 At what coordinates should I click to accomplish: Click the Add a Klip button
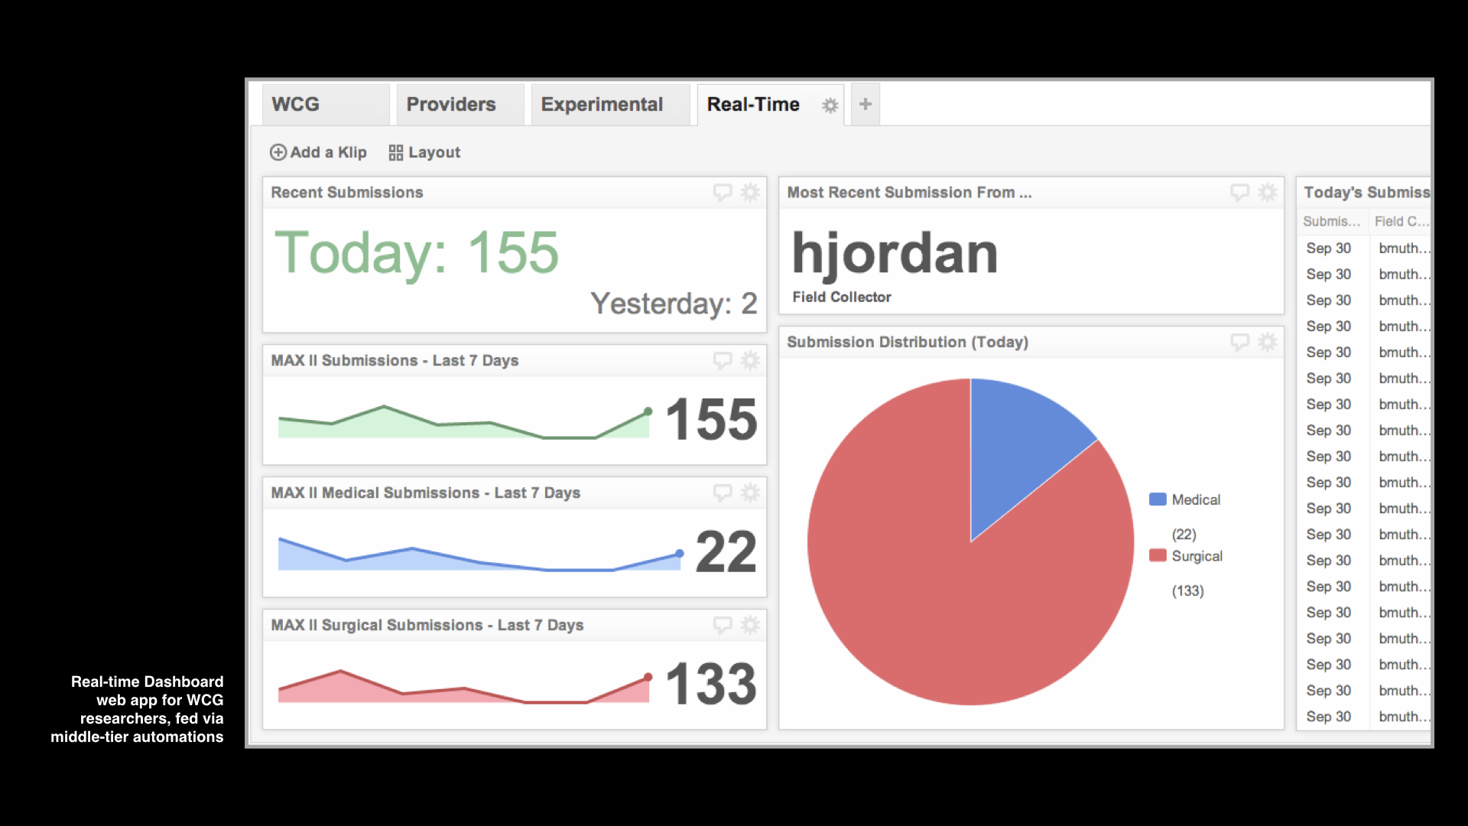318,152
